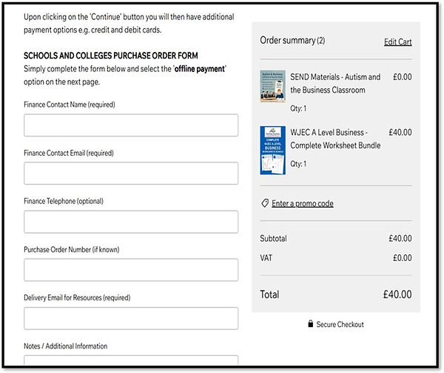Click the Total amount £40.00
Screen dimensions: 444x373
(397, 294)
